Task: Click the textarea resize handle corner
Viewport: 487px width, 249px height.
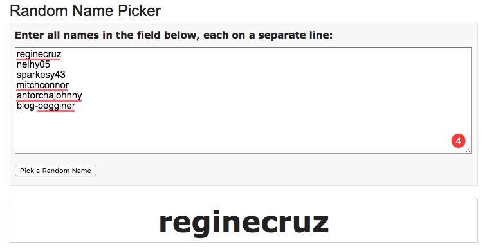Action: 468,151
